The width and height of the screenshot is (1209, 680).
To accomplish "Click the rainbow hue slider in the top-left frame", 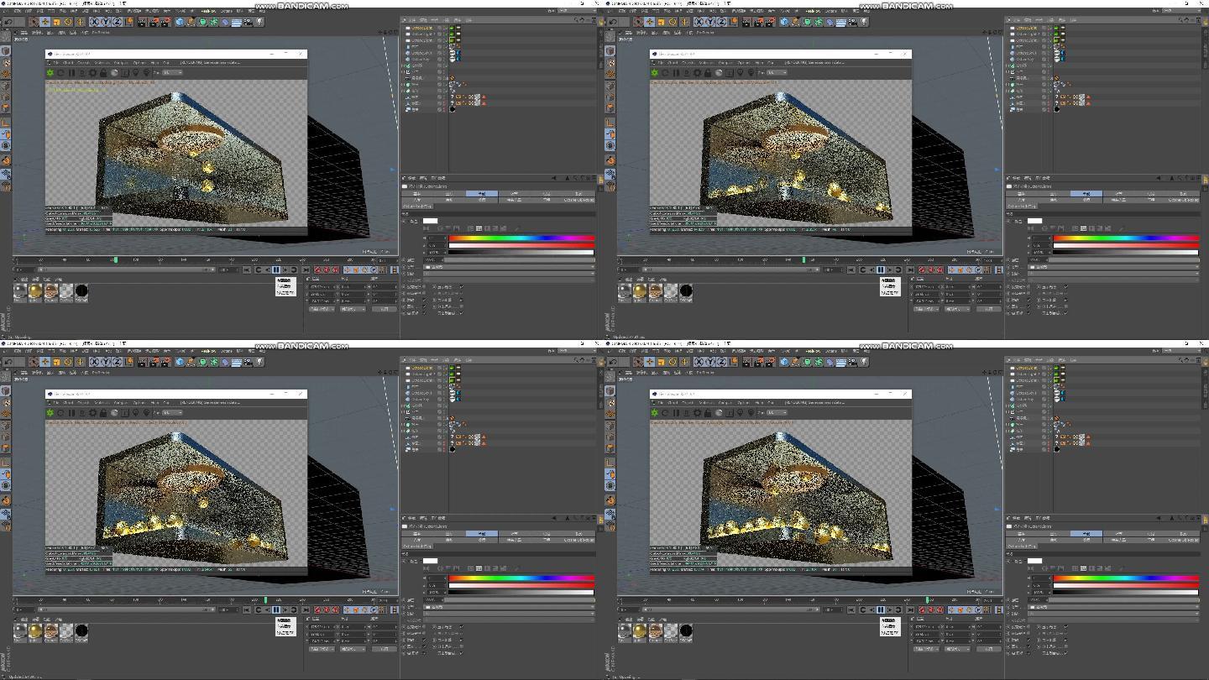I will coord(521,238).
